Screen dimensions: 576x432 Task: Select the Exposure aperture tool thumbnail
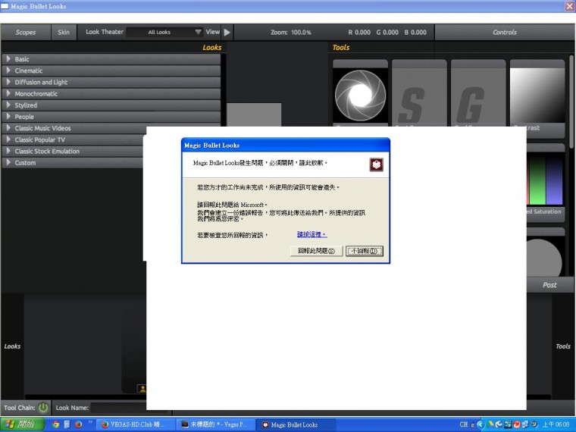[x=360, y=95]
